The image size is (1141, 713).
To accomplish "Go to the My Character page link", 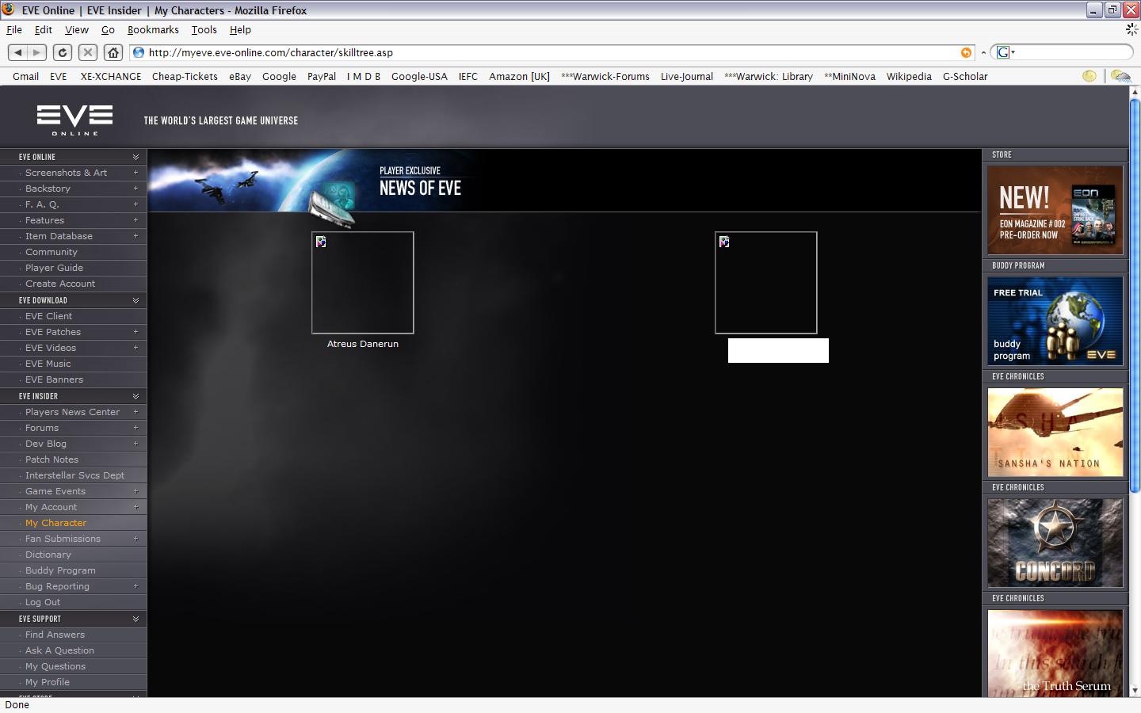I will pyautogui.click(x=55, y=523).
